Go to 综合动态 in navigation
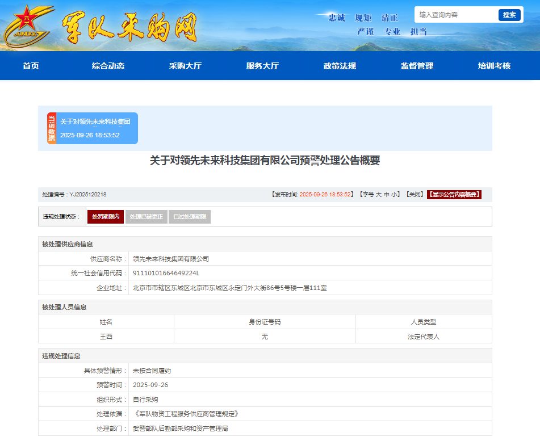This screenshot has width=540, height=441. (108, 66)
